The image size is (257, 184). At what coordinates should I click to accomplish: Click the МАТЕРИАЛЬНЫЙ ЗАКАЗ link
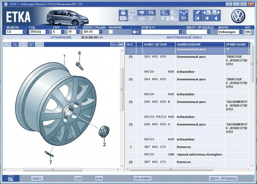point(184,37)
